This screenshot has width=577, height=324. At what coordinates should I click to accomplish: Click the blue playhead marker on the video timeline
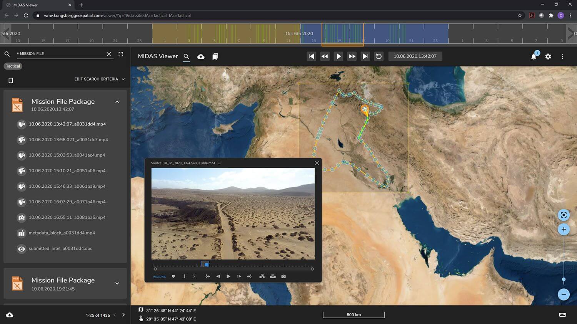pyautogui.click(x=206, y=264)
